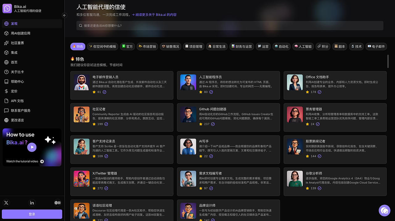Open 阅读更多关于 Bika.ai 的内容 link
Viewport: 395px width, 221px height.
[156, 15]
